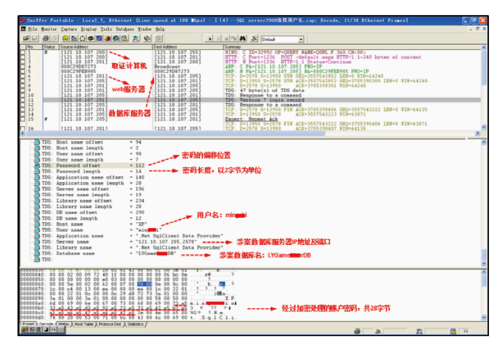Open the Display menu
498x344 pixels.
pyautogui.click(x=89, y=29)
